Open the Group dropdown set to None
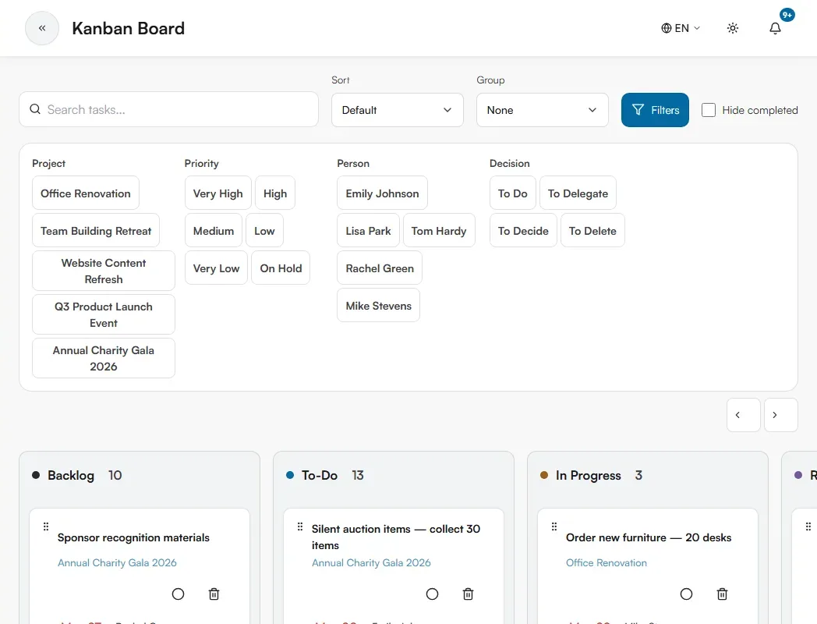This screenshot has width=817, height=624. [542, 110]
